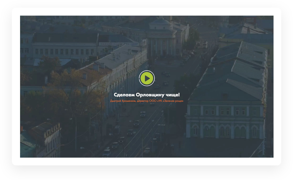Play the video with the green button
The width and height of the screenshot is (293, 180).
(x=147, y=79)
